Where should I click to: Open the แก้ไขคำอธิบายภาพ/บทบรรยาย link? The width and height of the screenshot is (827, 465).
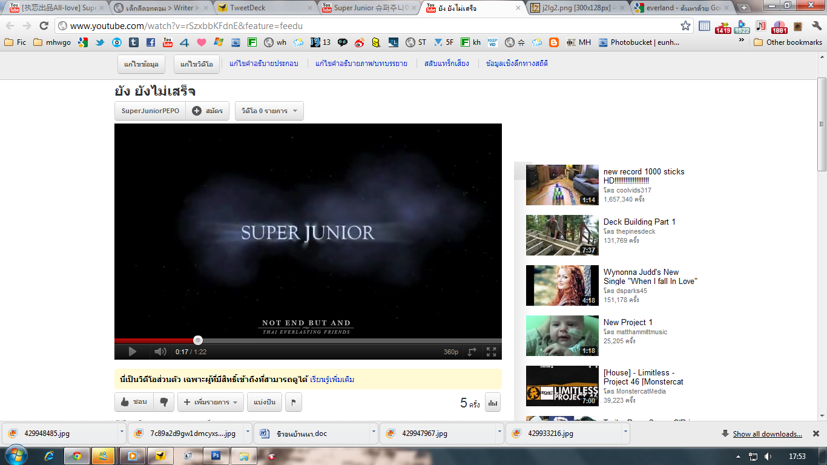pyautogui.click(x=361, y=64)
